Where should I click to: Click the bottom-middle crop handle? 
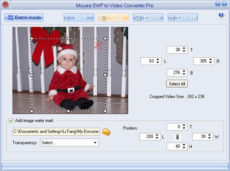coord(69,111)
